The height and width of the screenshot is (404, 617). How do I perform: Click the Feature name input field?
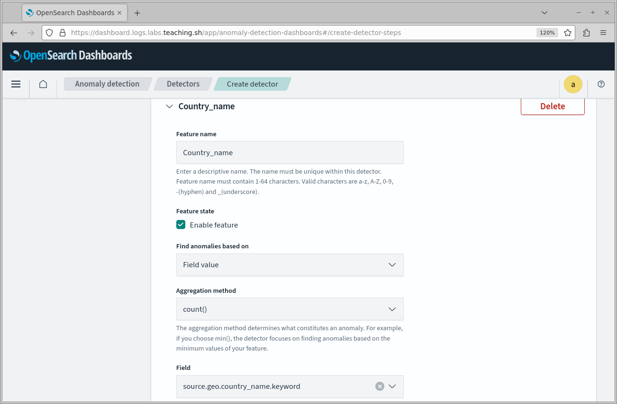pyautogui.click(x=290, y=153)
